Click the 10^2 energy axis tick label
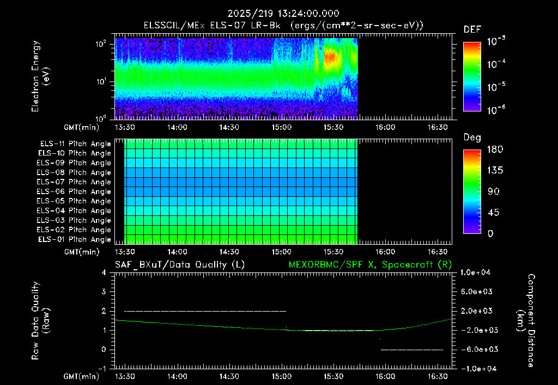The image size is (558, 385). (101, 44)
